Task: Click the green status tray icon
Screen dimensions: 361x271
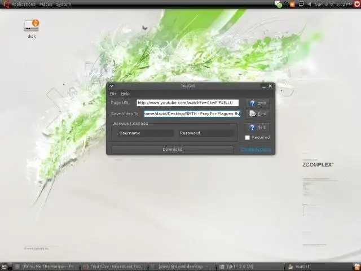Action: tap(278, 4)
